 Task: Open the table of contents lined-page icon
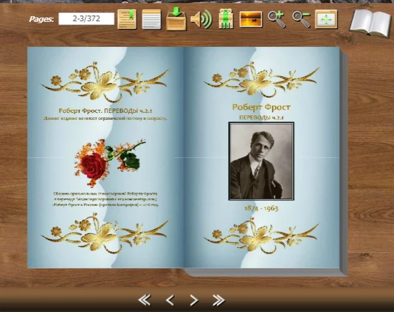pyautogui.click(x=151, y=19)
